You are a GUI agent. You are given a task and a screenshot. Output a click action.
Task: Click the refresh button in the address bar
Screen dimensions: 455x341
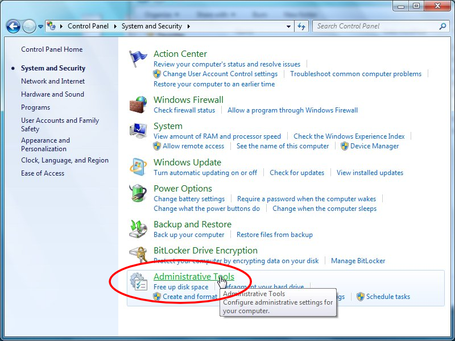[x=301, y=26]
